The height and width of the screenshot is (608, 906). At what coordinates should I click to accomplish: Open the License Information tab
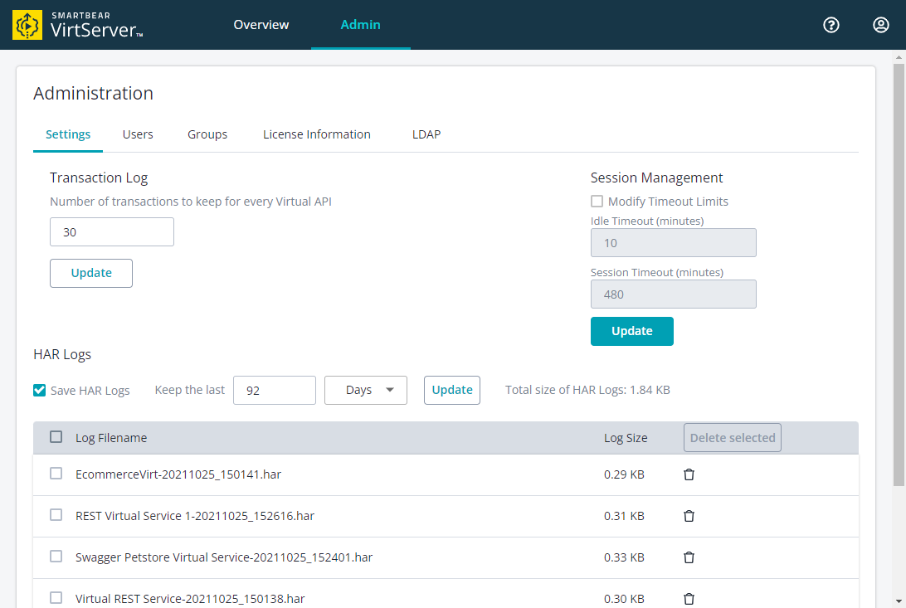click(x=316, y=134)
